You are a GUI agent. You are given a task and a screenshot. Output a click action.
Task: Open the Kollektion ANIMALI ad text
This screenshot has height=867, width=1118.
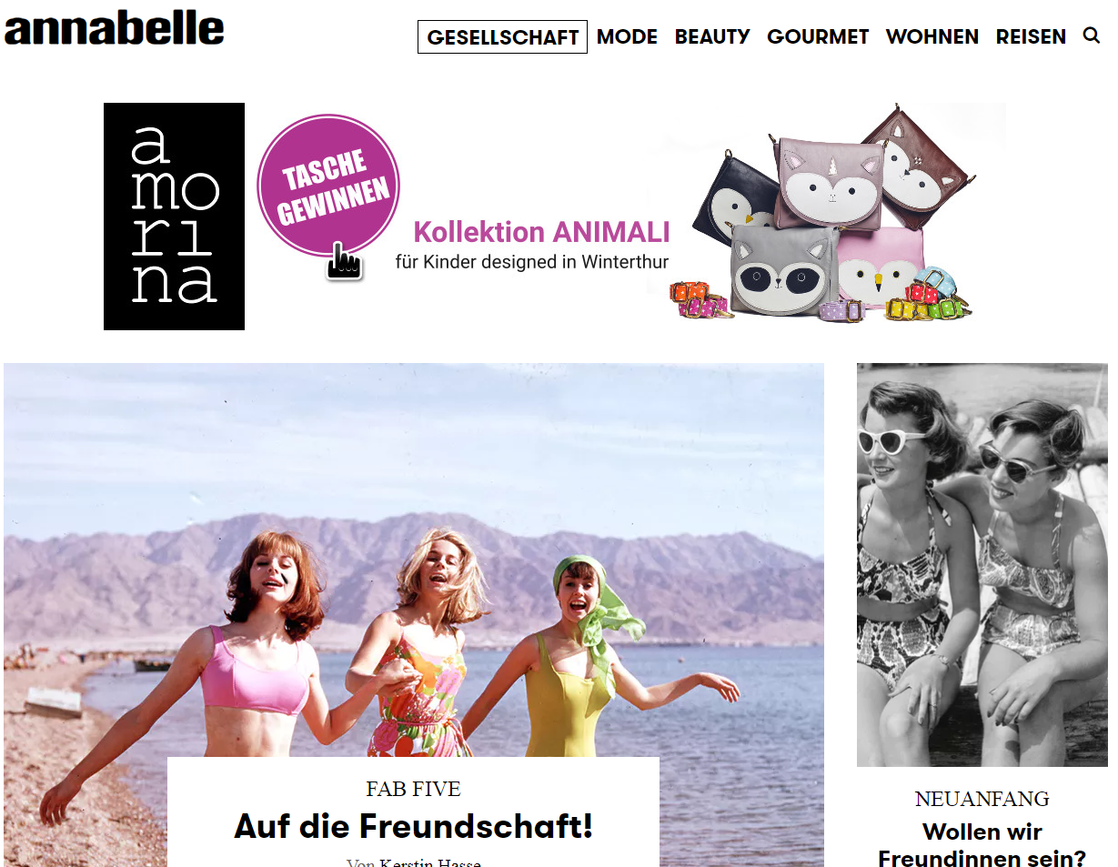[x=541, y=232]
